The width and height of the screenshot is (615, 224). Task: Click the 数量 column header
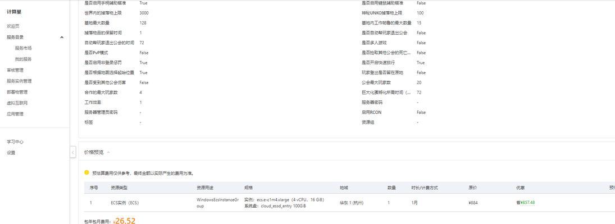tap(392, 188)
